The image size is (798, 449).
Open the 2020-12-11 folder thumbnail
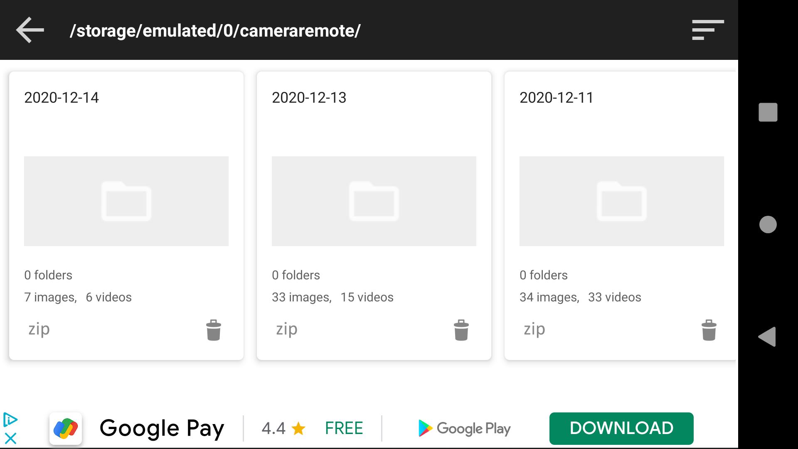(x=622, y=201)
